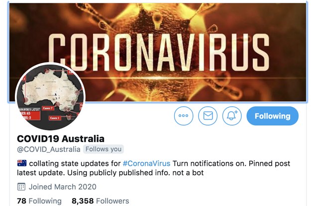This screenshot has width=311, height=206.
Task: View the 8,358 Followers list
Action: [100, 201]
